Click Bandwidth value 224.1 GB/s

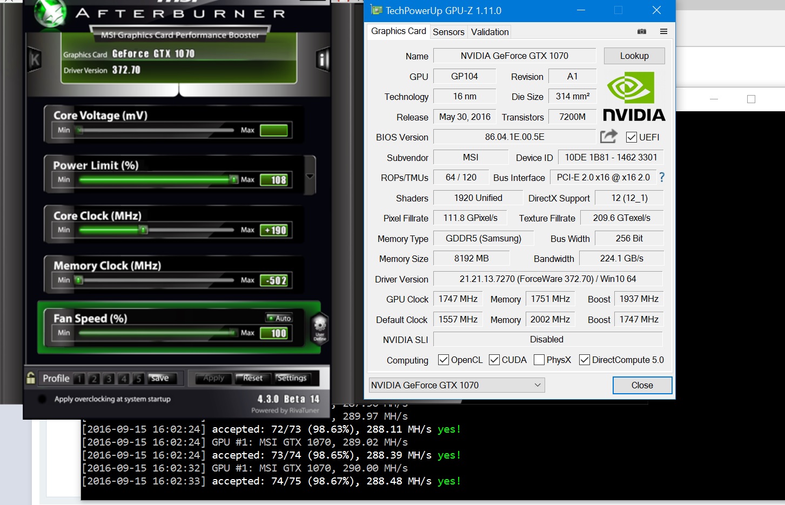(x=621, y=258)
